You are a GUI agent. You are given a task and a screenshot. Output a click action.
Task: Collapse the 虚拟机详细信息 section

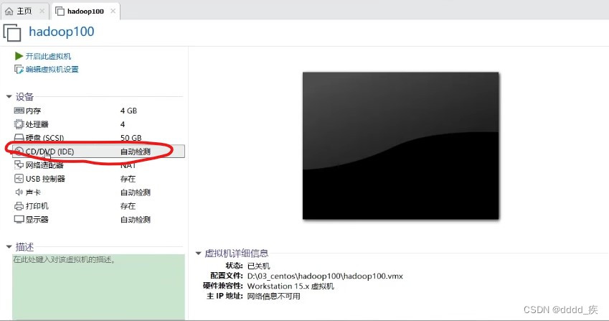(x=198, y=253)
